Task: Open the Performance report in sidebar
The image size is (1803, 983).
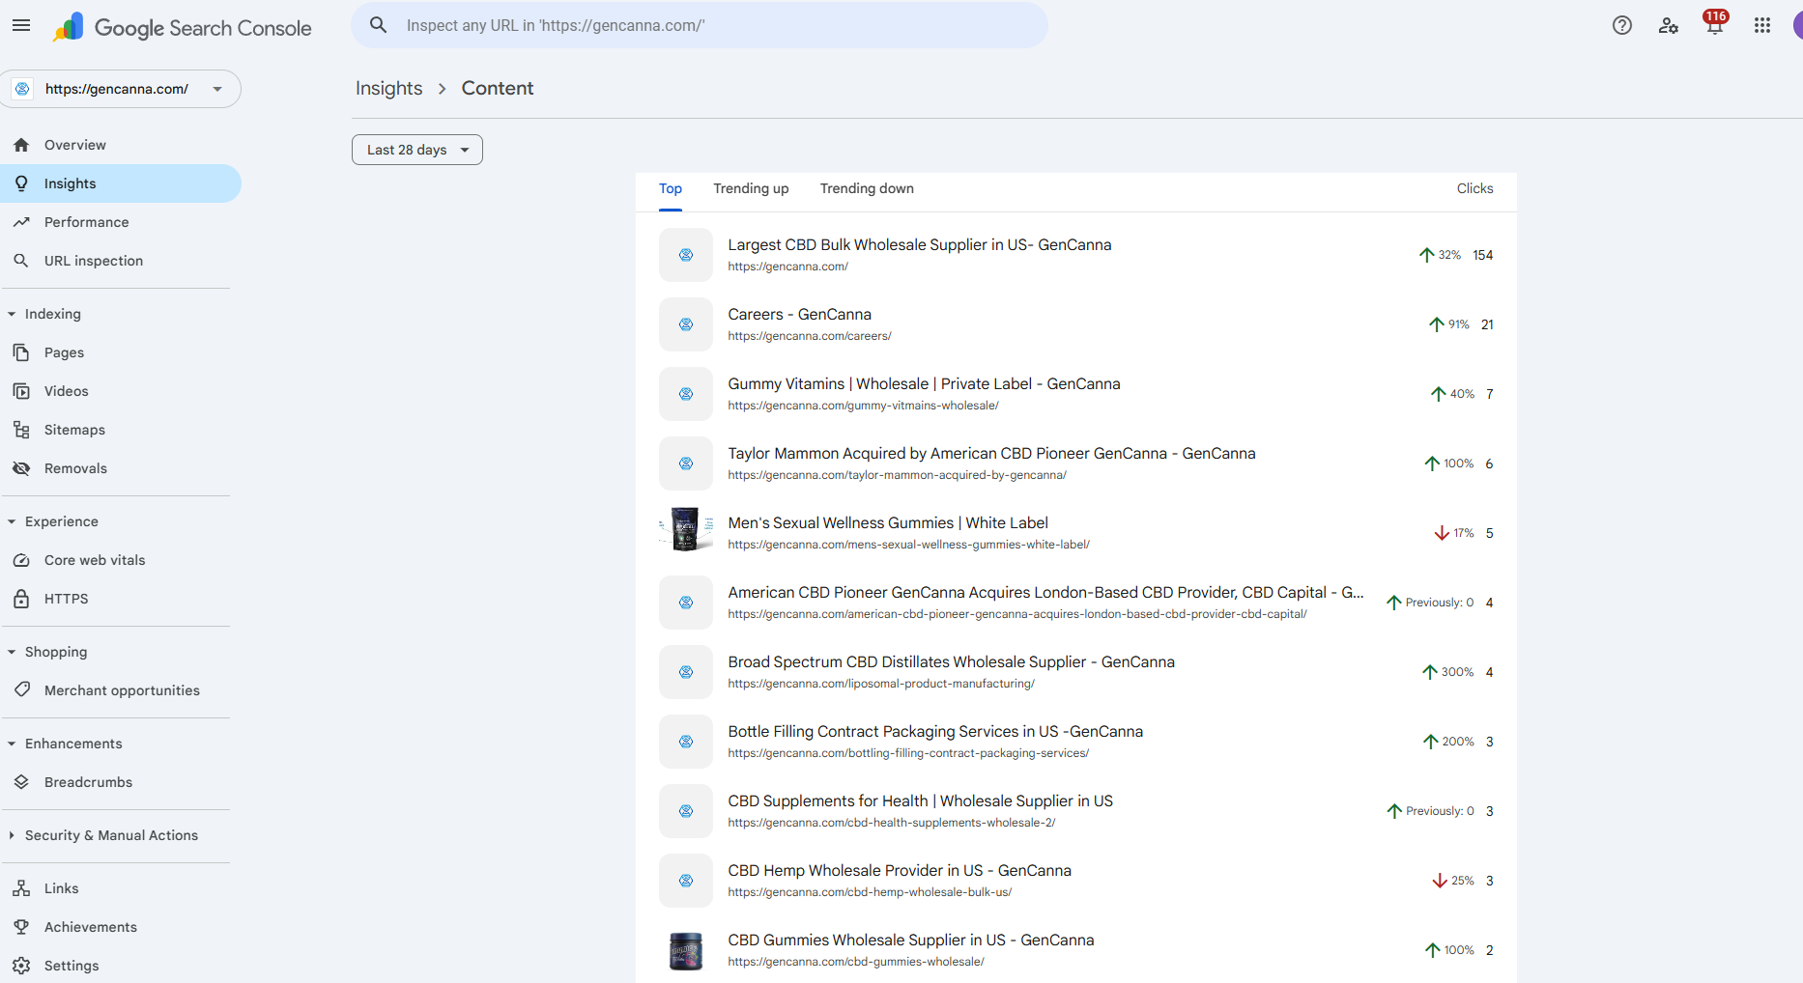Action: point(86,222)
